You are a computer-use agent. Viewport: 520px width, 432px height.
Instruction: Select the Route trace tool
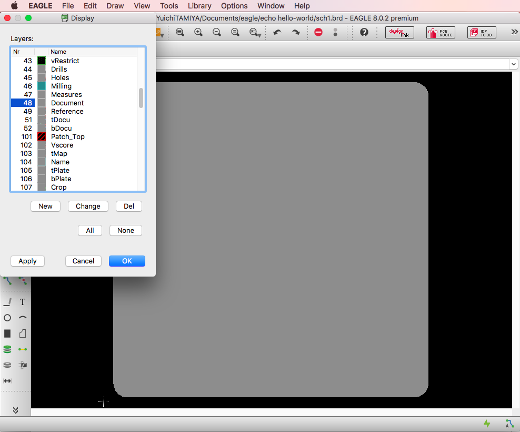pyautogui.click(x=7, y=281)
